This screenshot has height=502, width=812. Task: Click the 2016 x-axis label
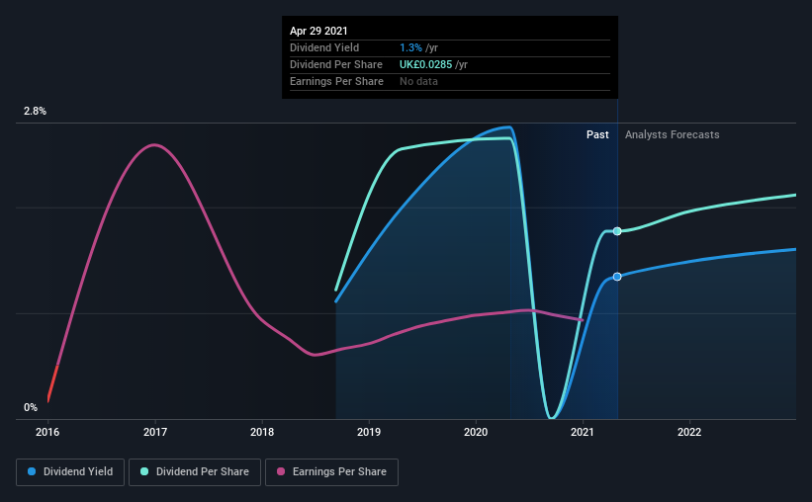(47, 432)
